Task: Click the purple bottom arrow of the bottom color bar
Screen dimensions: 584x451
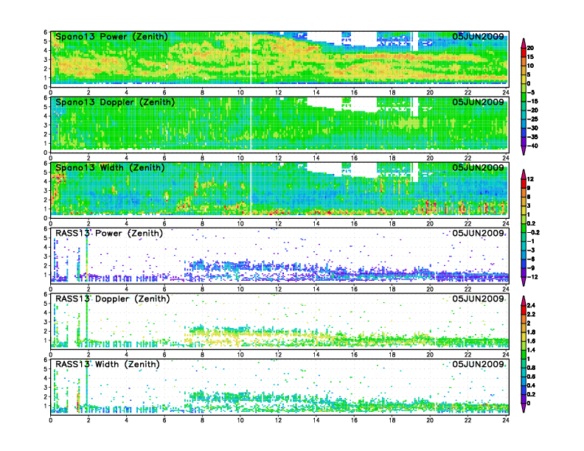Action: (x=524, y=408)
